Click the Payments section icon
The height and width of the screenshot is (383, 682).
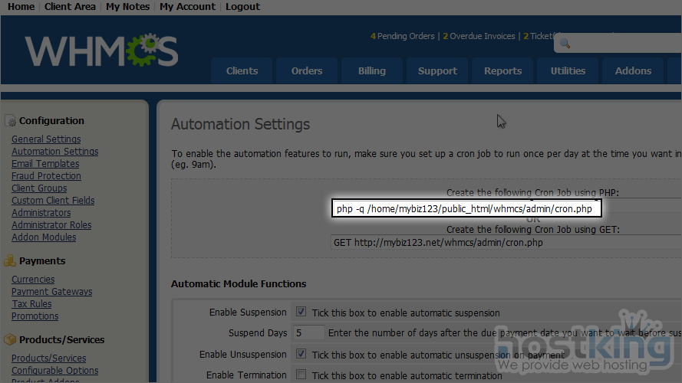pos(10,260)
